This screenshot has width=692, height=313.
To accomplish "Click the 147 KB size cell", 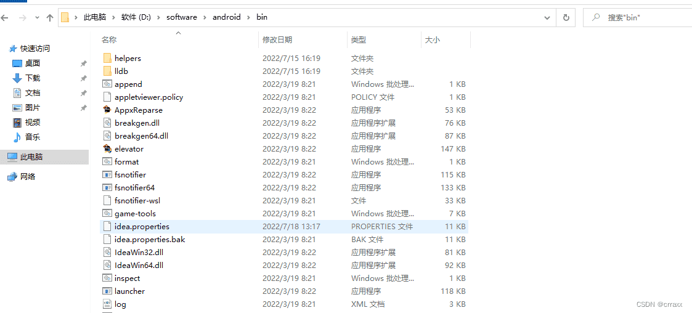I will point(454,148).
